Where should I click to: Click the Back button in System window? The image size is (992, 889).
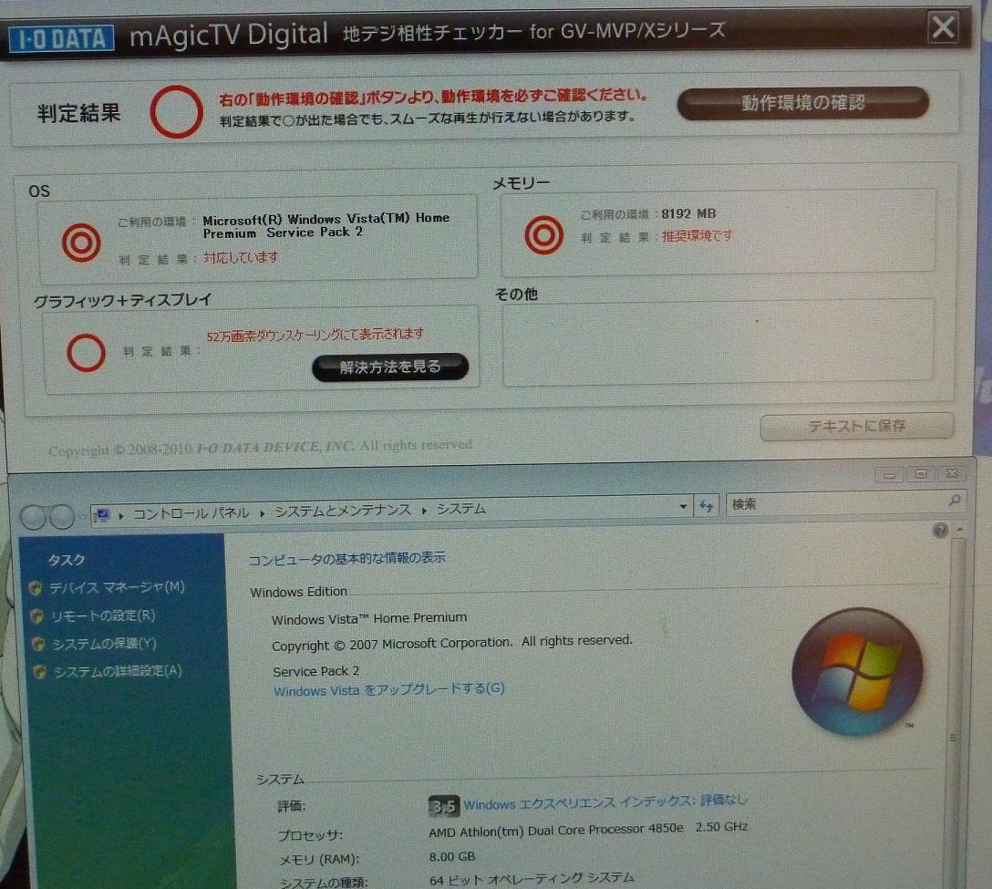(34, 517)
